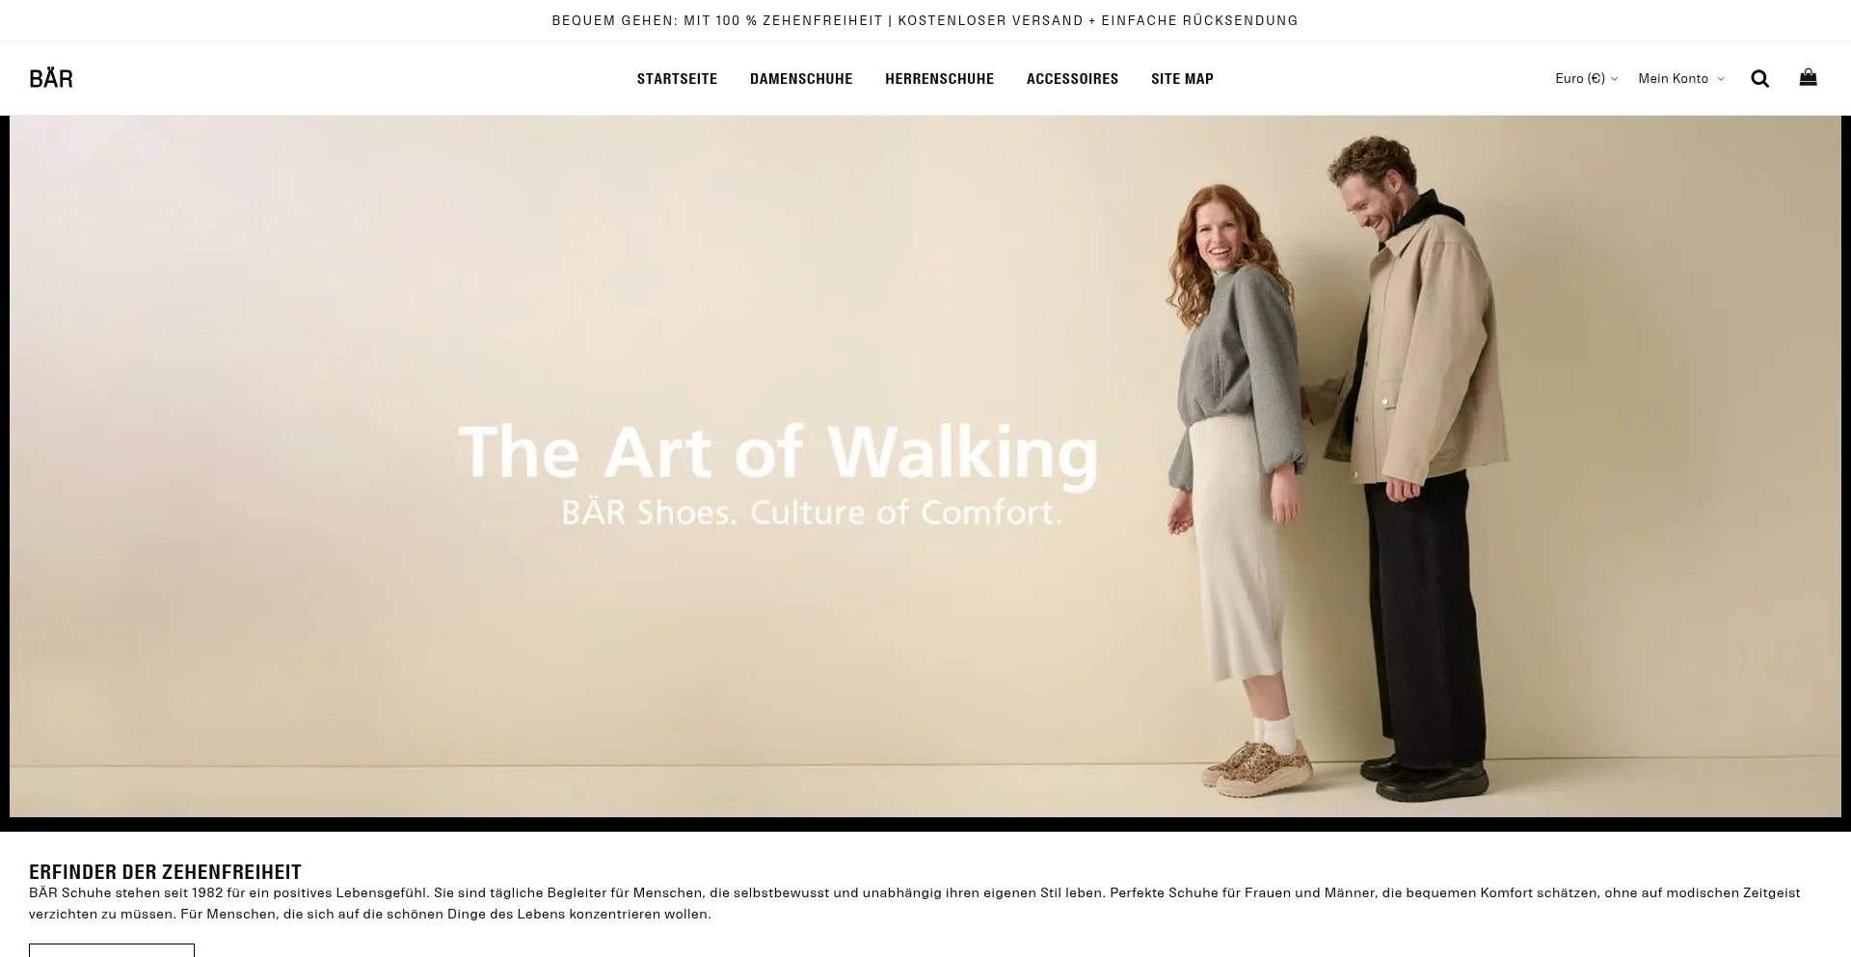Click the free shipping announcement bar text
This screenshot has width=1851, height=957.
(x=925, y=20)
